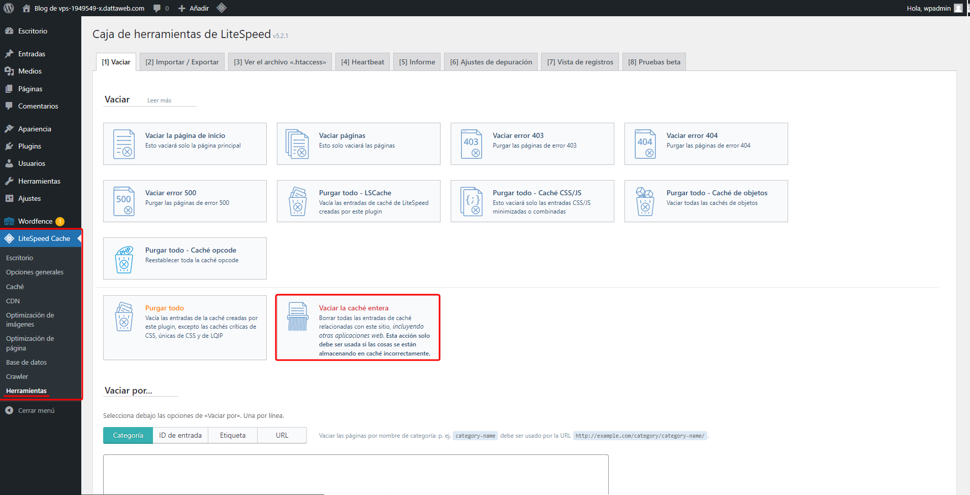This screenshot has width=970, height=495.
Task: Select the ID de entrada purge-by option
Action: [180, 435]
